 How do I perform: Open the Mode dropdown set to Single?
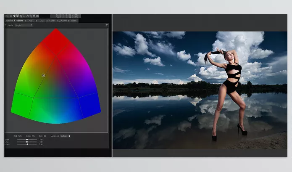(23, 25)
